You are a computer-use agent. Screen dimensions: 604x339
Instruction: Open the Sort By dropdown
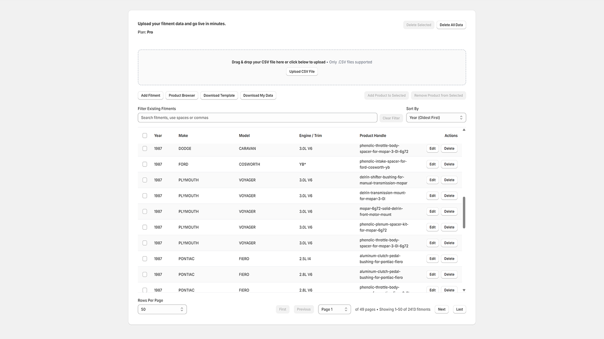pyautogui.click(x=436, y=118)
